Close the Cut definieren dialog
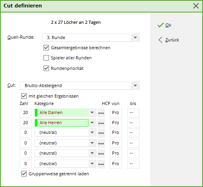This screenshot has height=187, width=203. 196,6
